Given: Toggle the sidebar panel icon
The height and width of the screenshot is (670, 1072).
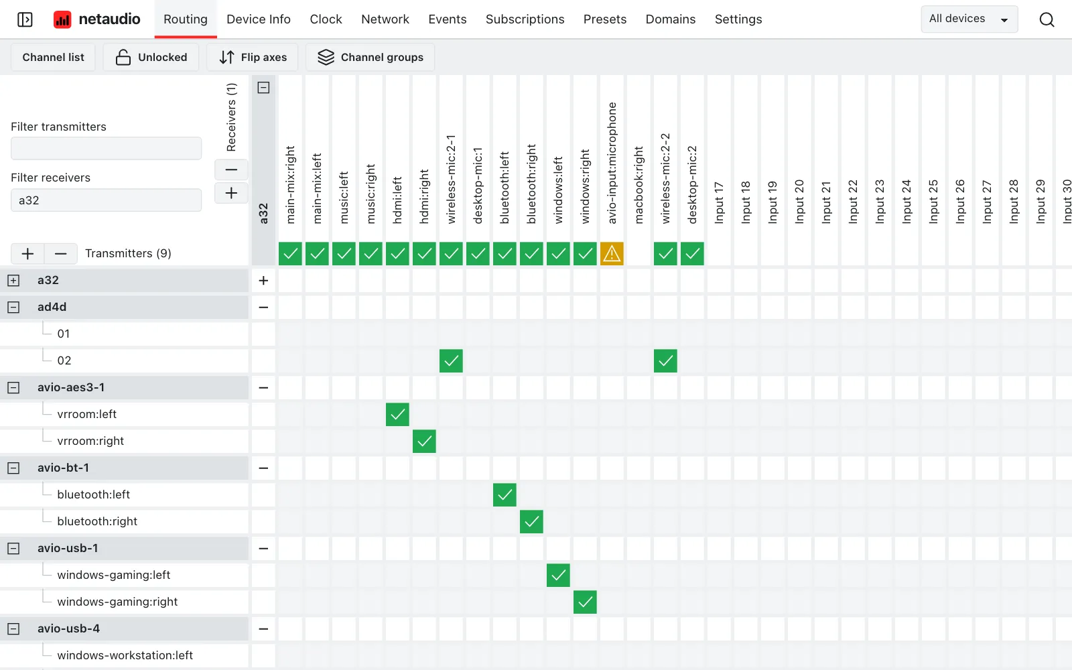Looking at the screenshot, I should pyautogui.click(x=25, y=19).
